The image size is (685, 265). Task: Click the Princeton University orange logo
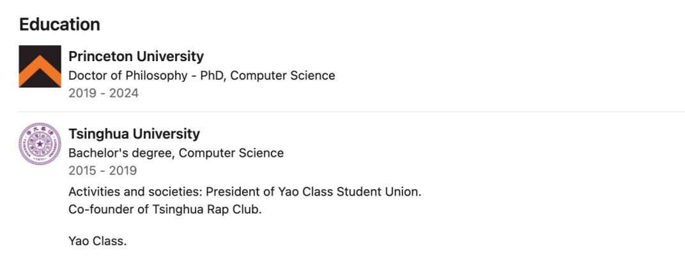tap(40, 66)
